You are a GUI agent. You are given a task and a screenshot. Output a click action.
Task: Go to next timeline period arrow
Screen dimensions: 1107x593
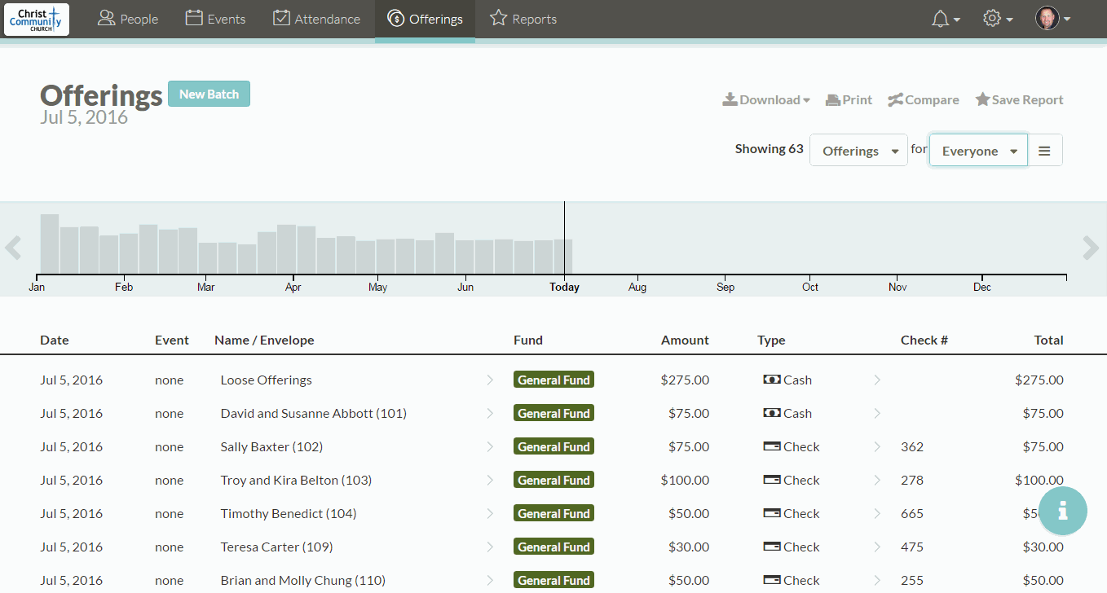1091,248
